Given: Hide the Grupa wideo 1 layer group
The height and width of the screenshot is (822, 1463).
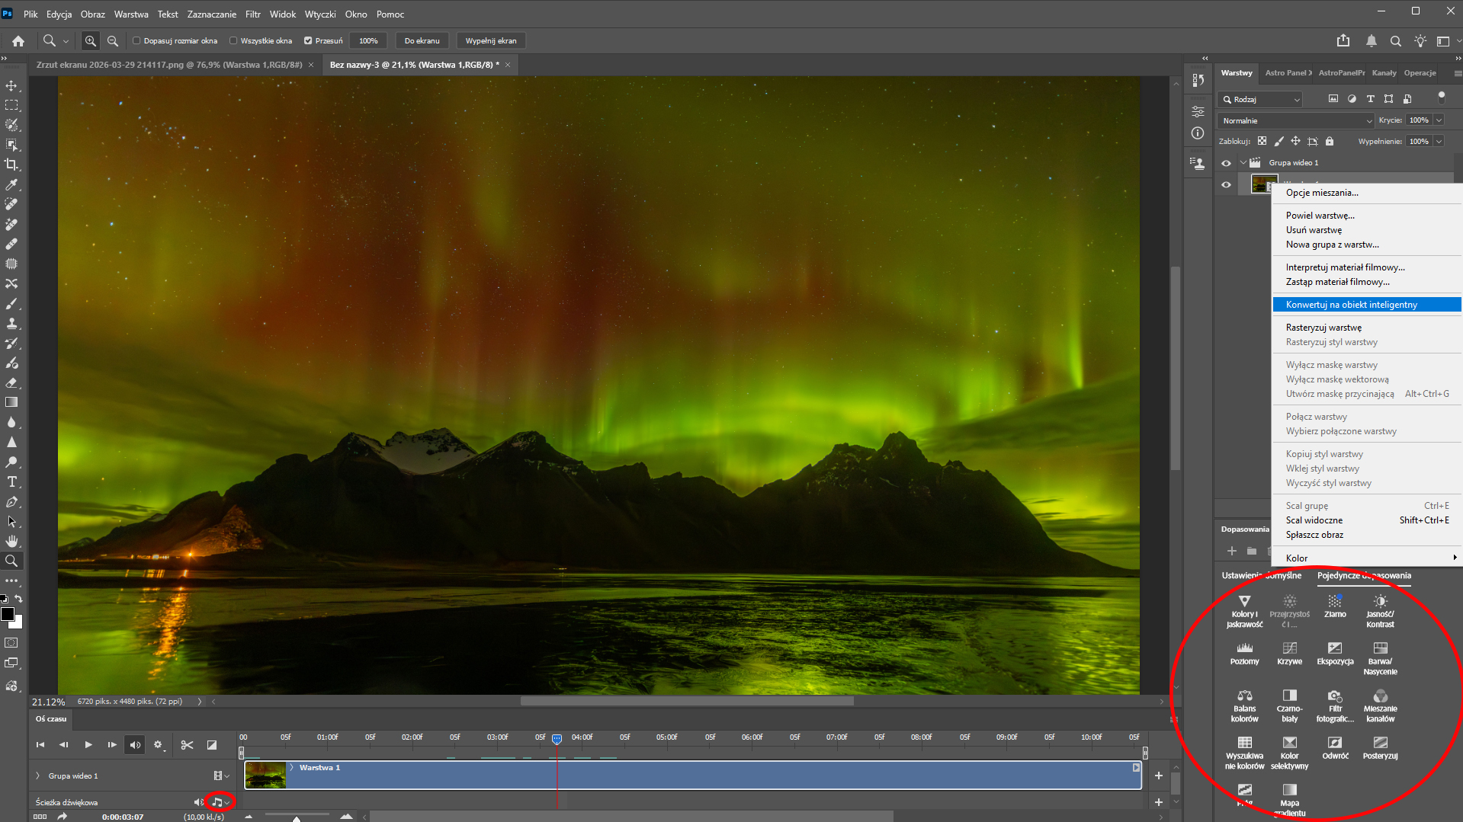Looking at the screenshot, I should pyautogui.click(x=1226, y=163).
